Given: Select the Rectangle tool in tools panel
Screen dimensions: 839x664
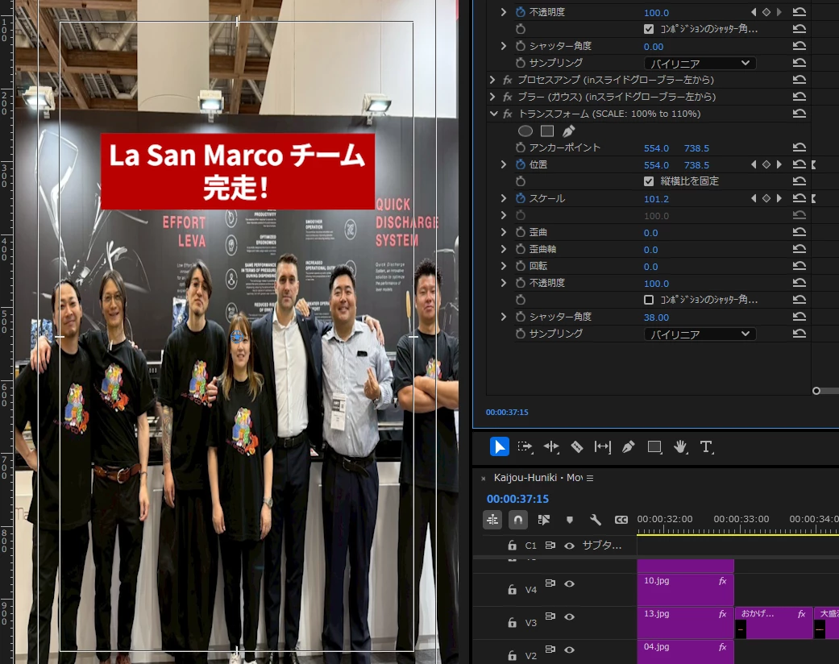Looking at the screenshot, I should click(654, 446).
